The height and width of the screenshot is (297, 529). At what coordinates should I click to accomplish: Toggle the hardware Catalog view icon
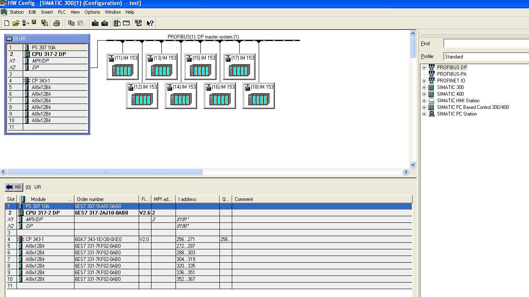[x=117, y=23]
